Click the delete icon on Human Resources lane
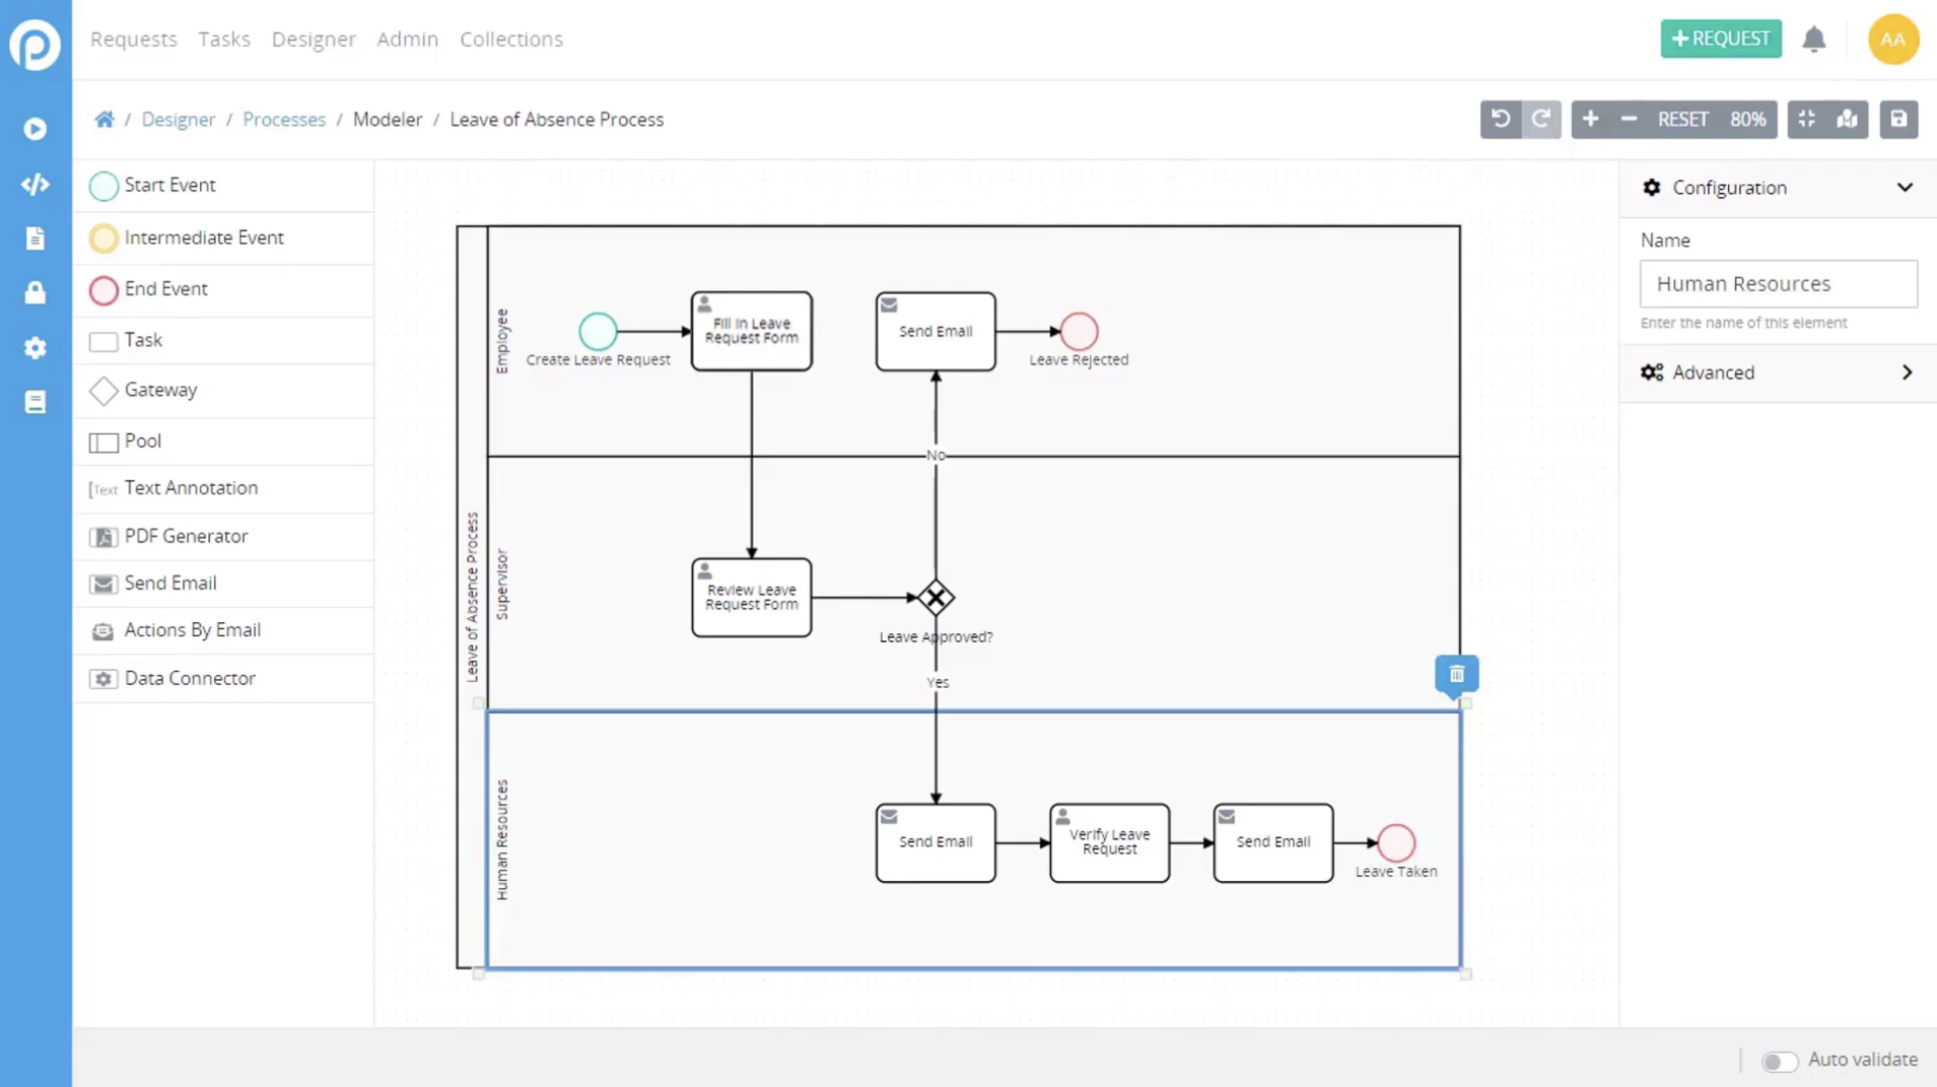 (x=1457, y=673)
